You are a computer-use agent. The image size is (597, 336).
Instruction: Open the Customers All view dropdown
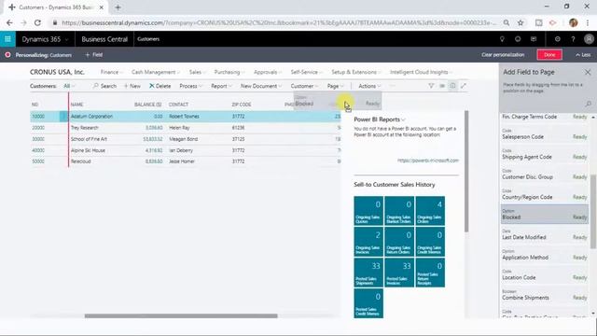click(x=69, y=86)
